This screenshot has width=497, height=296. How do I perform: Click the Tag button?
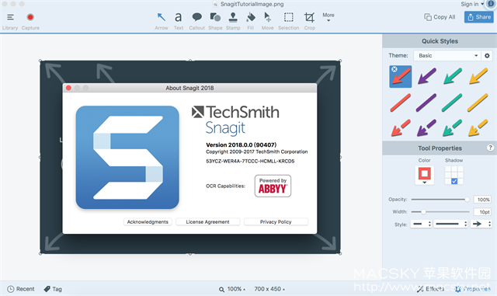(53, 289)
